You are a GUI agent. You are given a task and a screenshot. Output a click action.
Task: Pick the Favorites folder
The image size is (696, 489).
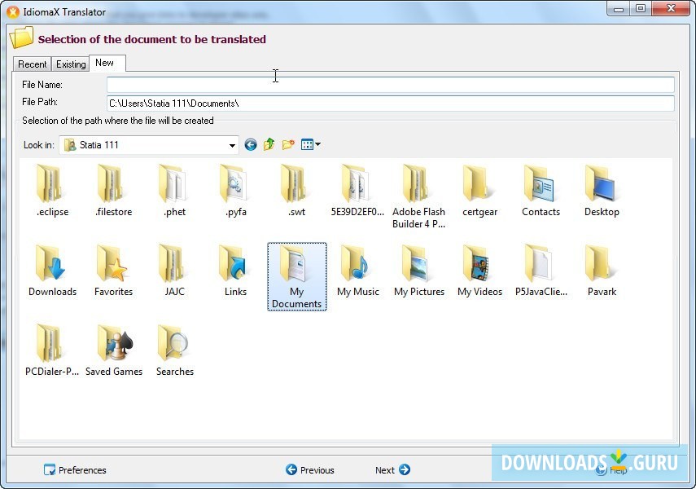tap(114, 271)
